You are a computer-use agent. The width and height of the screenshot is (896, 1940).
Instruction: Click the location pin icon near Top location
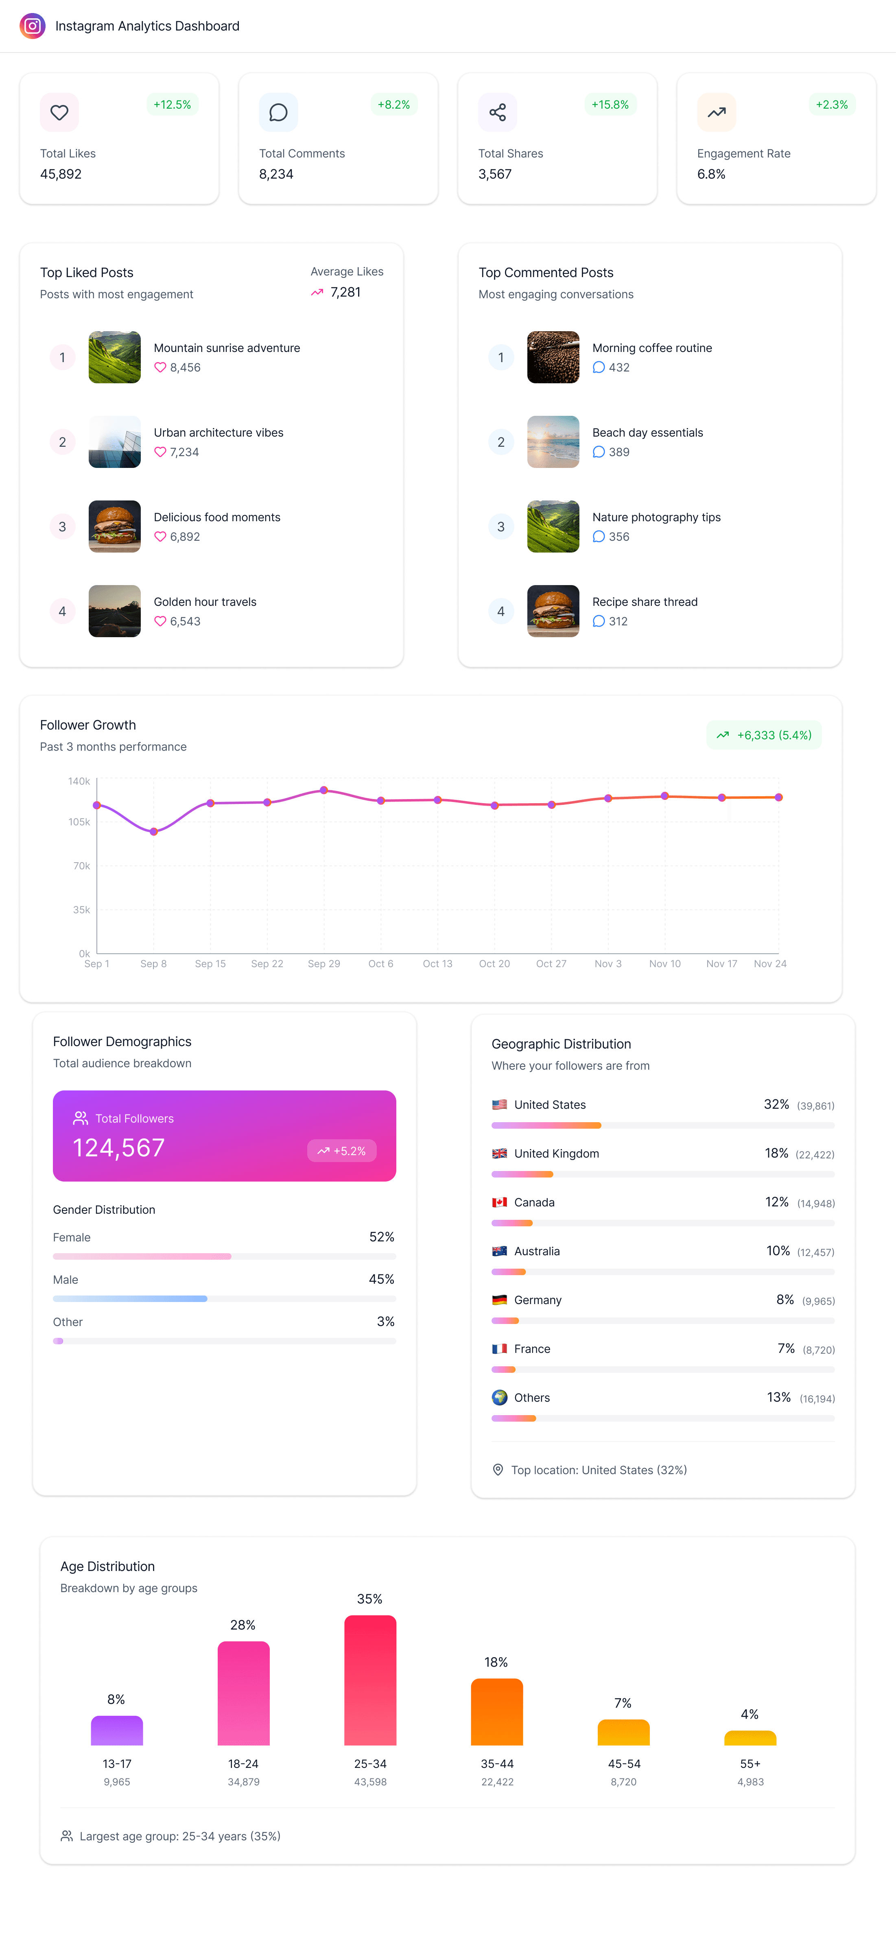(x=498, y=1470)
